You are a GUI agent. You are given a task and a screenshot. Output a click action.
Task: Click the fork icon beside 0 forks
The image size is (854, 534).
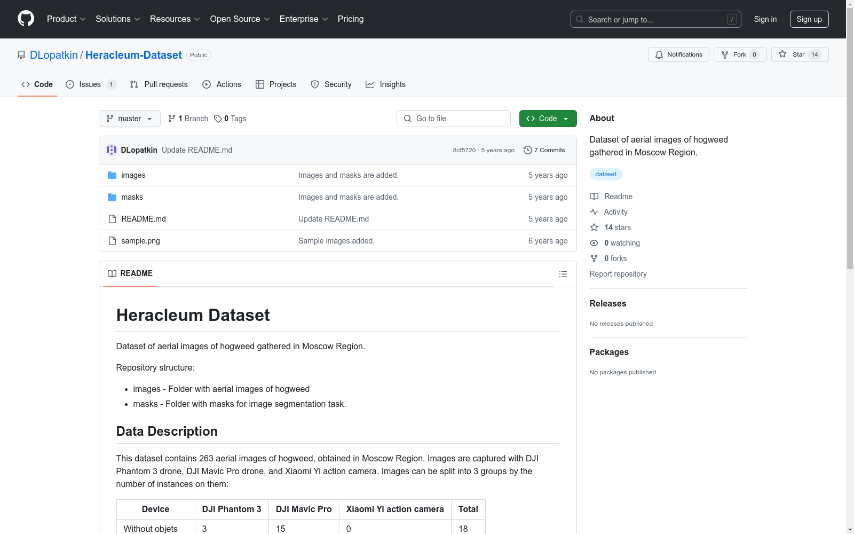coord(594,258)
